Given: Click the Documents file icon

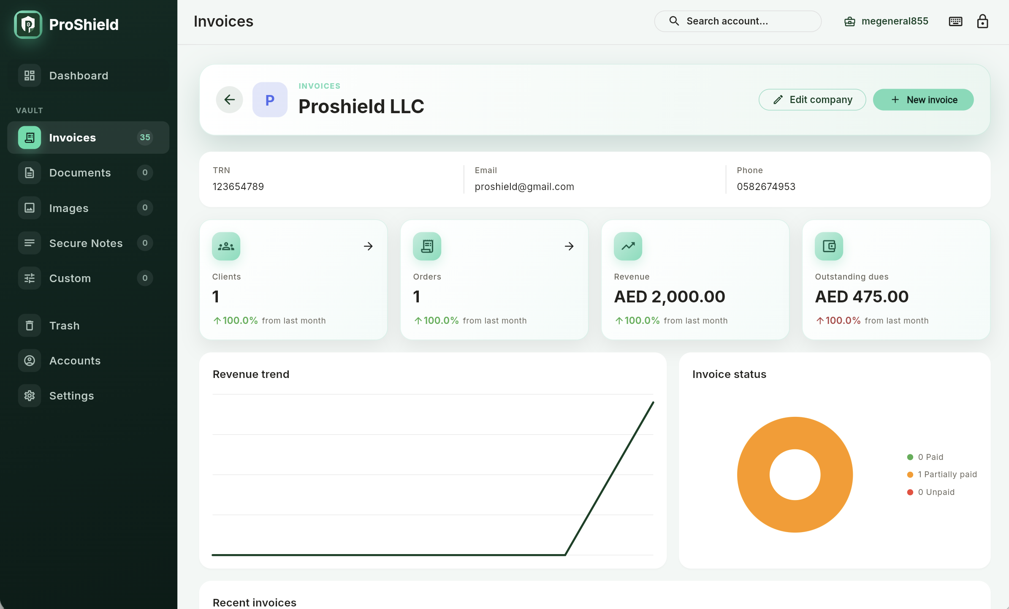Looking at the screenshot, I should (x=30, y=173).
